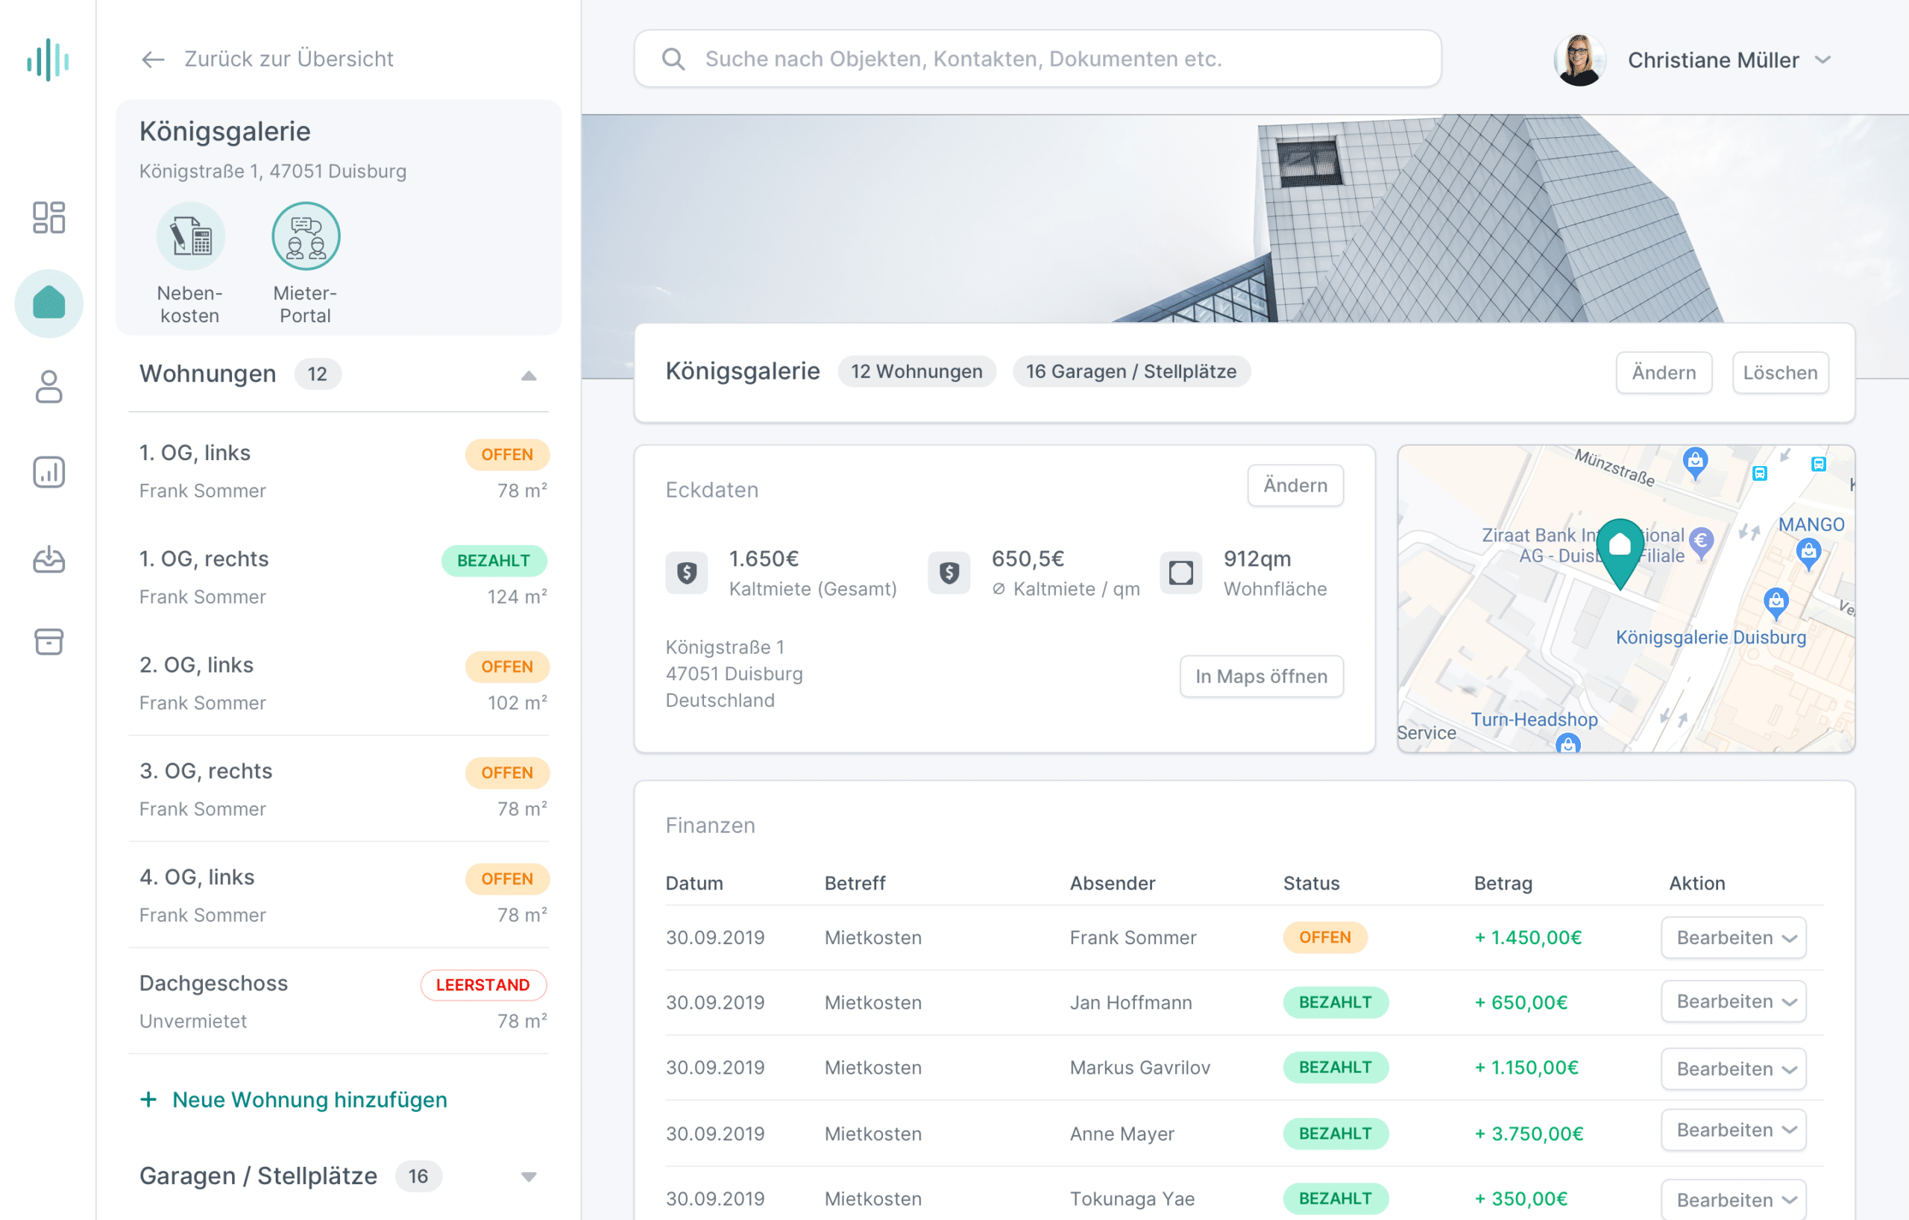The height and width of the screenshot is (1220, 1909).
Task: Open the reports chart icon in sidebar
Action: 48,473
